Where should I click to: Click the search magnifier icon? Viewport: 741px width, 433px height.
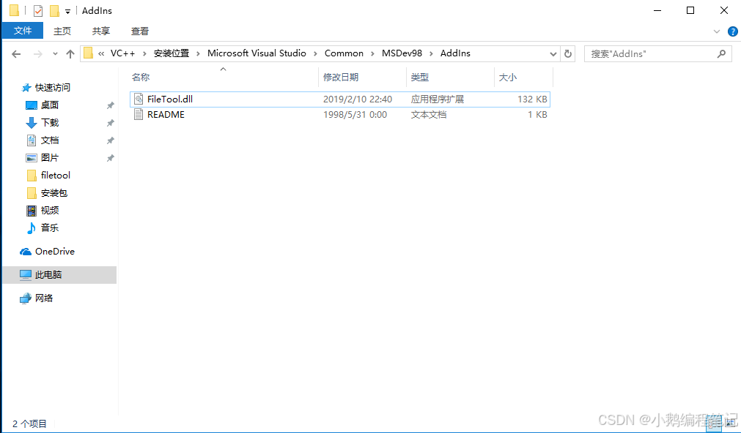721,54
